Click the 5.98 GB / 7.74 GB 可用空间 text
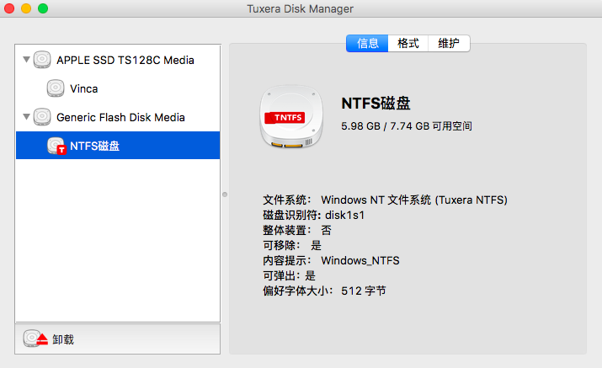This screenshot has width=602, height=368. 407,126
